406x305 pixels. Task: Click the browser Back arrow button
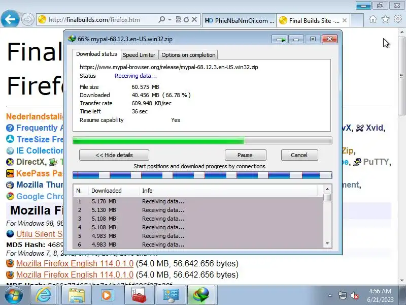pos(10,19)
